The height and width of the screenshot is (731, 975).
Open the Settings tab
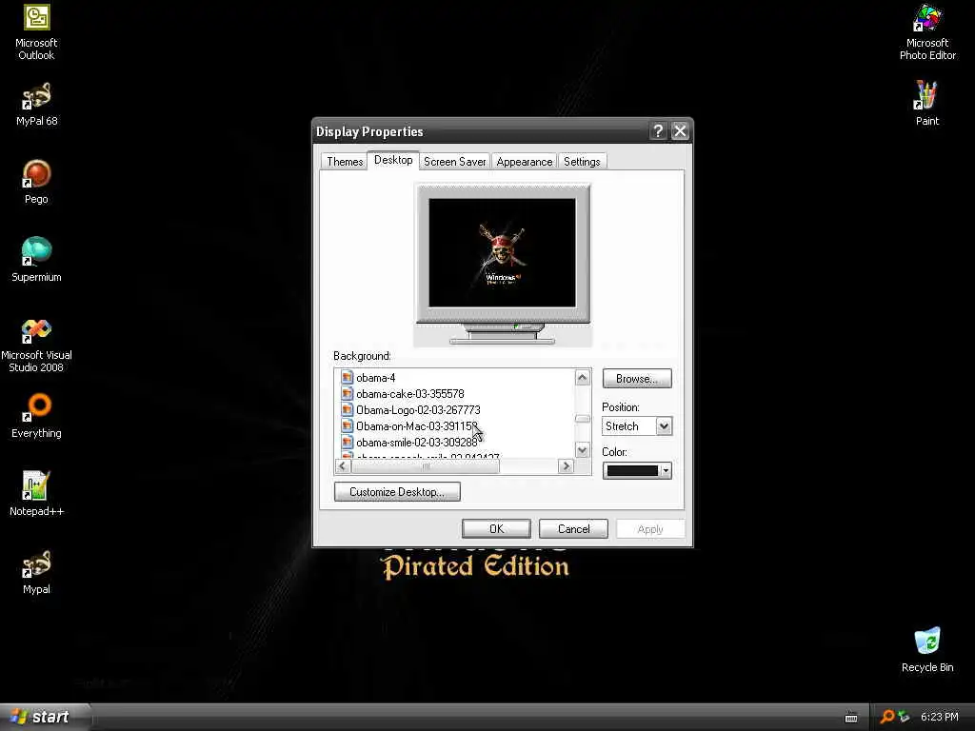point(582,162)
